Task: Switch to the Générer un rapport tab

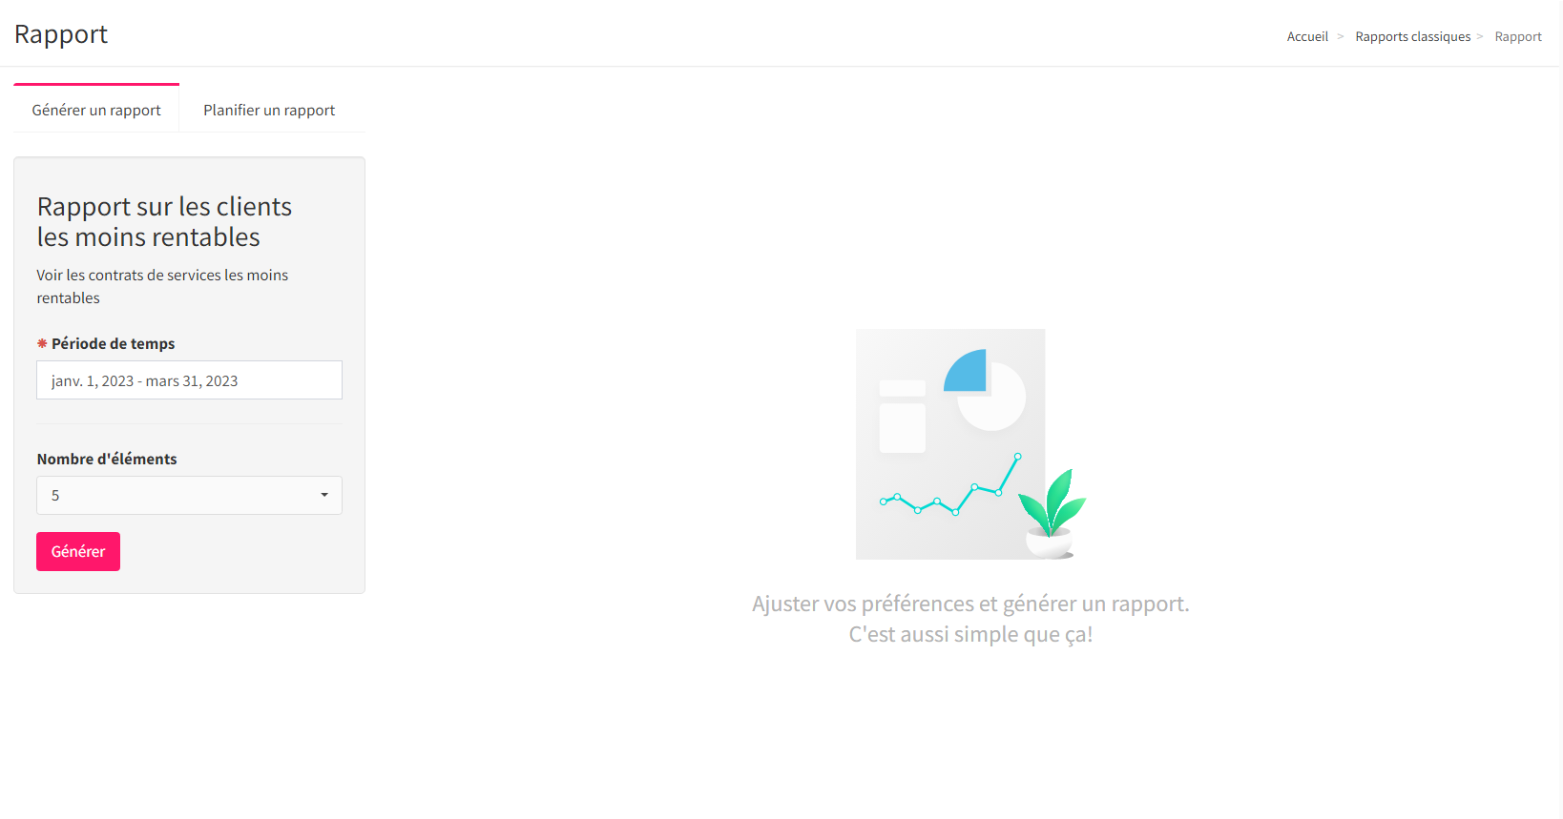Action: coord(96,110)
